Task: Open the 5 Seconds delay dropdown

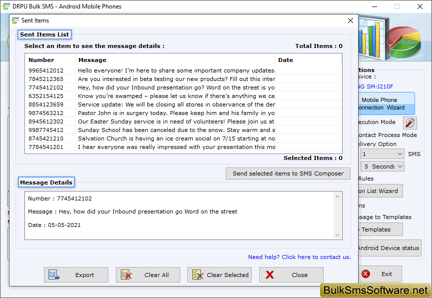Action: 383,166
